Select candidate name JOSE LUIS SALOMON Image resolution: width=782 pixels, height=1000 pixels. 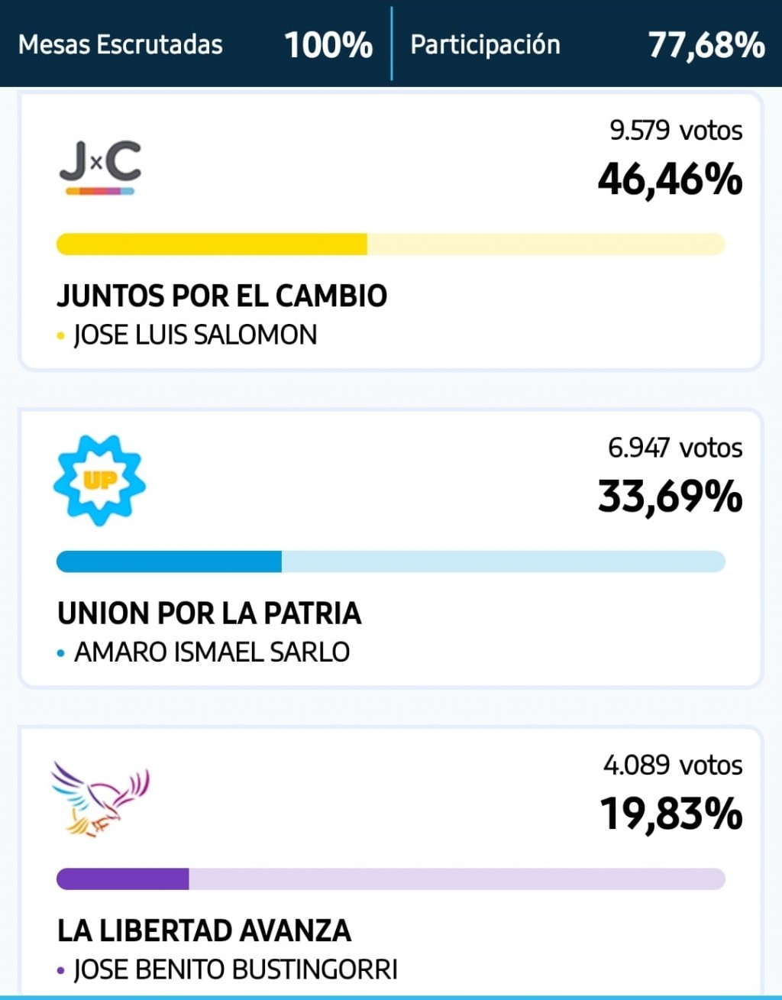(195, 335)
